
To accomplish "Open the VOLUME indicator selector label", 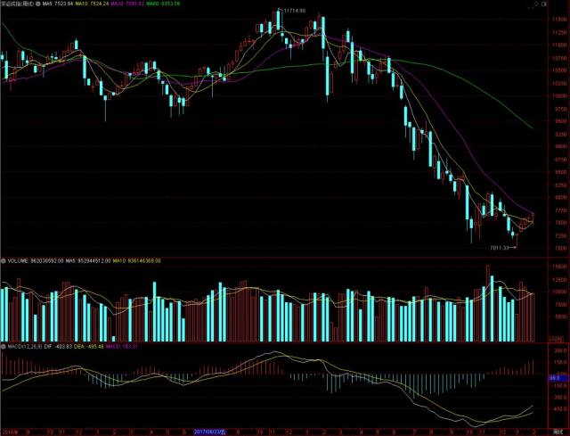I will pyautogui.click(x=18, y=261).
